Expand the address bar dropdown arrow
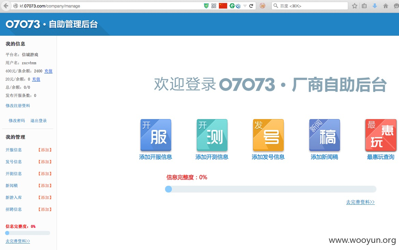This screenshot has width=399, height=250. click(x=245, y=6)
